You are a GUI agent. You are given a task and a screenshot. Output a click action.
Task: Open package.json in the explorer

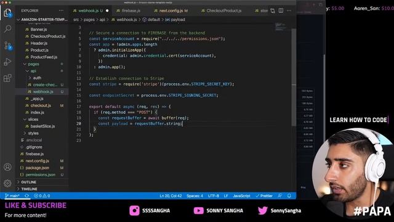tap(37, 168)
